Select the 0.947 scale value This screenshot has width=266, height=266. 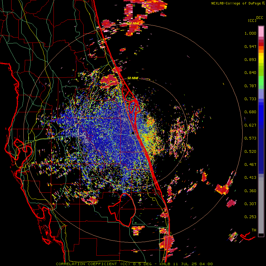[x=250, y=46]
